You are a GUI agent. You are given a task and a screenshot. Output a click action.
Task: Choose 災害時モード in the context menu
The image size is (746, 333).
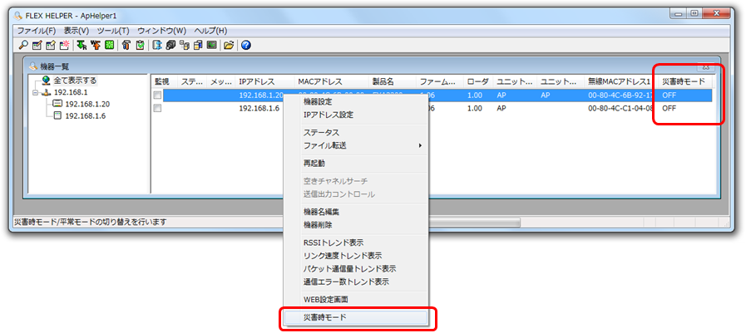tap(356, 317)
